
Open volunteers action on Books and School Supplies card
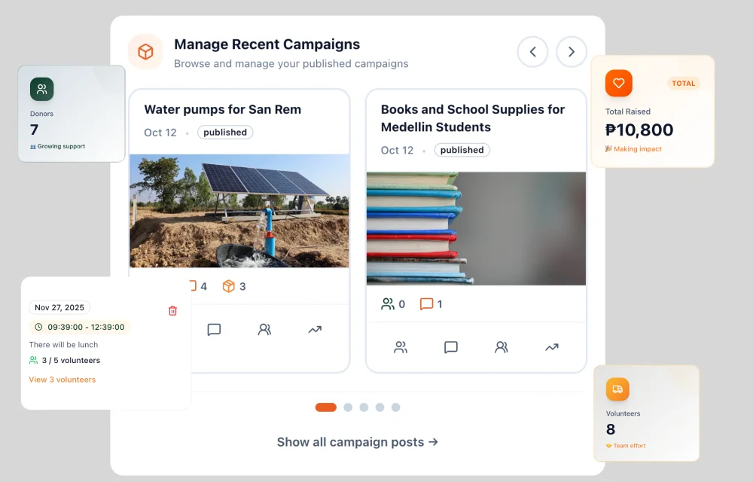[x=501, y=347]
